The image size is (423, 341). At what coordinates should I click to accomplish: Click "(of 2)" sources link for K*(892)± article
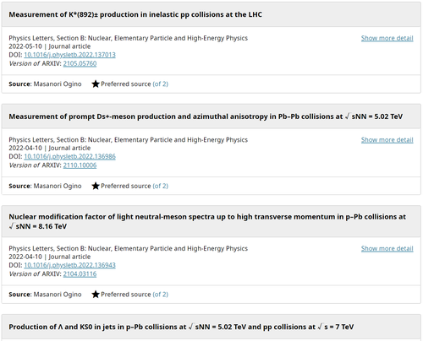click(x=161, y=84)
